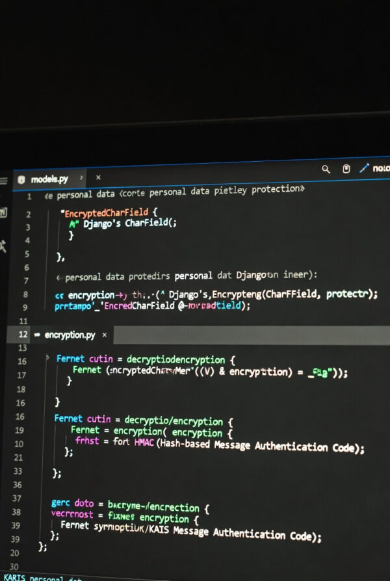Click the 'decryptiodencryption' text
390x581 pixels.
click(x=175, y=360)
